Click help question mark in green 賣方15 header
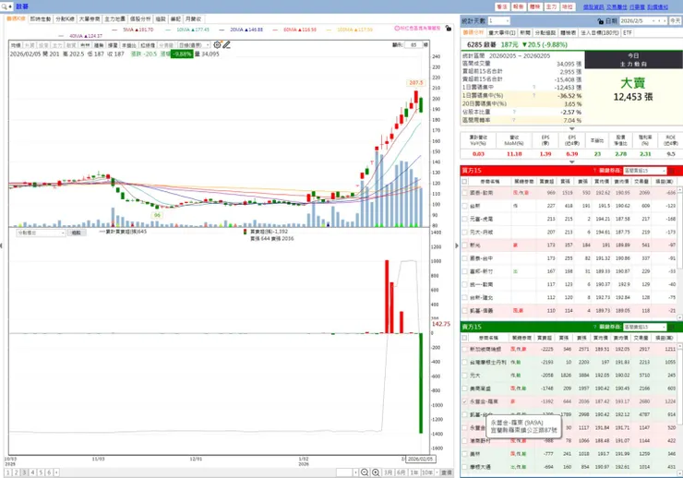 [594, 327]
